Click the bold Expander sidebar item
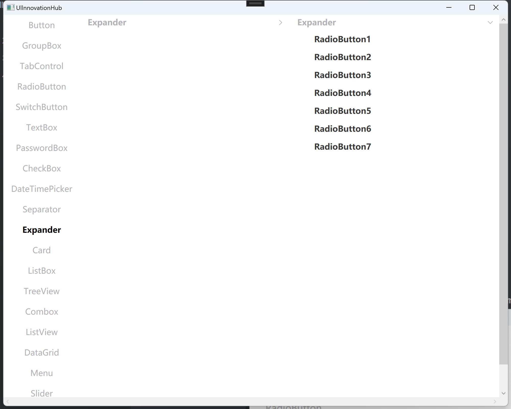Image resolution: width=511 pixels, height=409 pixels. click(42, 230)
